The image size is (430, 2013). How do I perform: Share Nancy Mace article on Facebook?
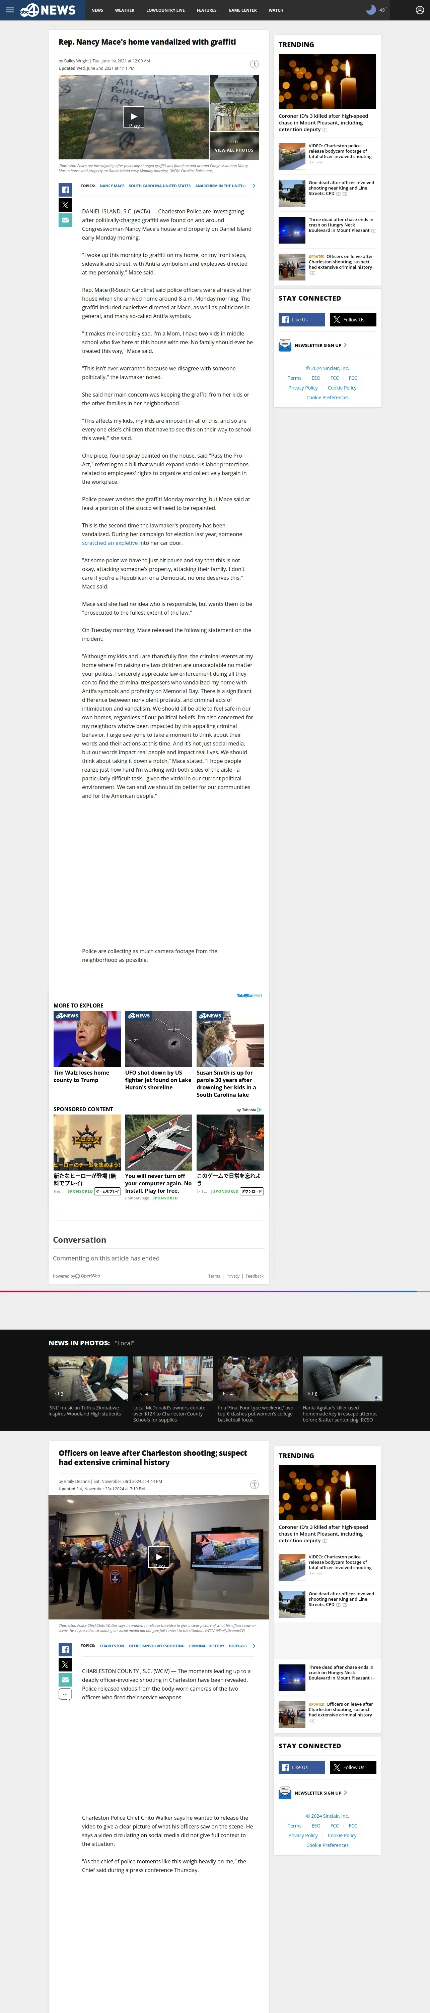click(x=66, y=190)
